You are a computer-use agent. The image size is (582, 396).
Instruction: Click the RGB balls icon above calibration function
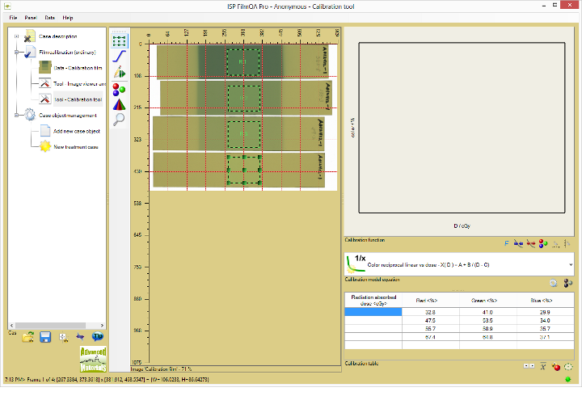click(x=543, y=243)
